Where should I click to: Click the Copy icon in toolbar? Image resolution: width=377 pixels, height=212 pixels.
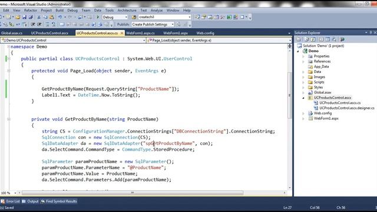pyautogui.click(x=45, y=17)
